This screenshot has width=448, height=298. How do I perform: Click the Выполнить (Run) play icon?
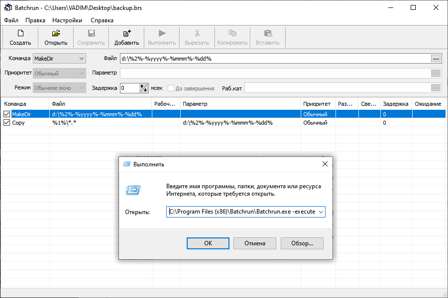tap(162, 33)
